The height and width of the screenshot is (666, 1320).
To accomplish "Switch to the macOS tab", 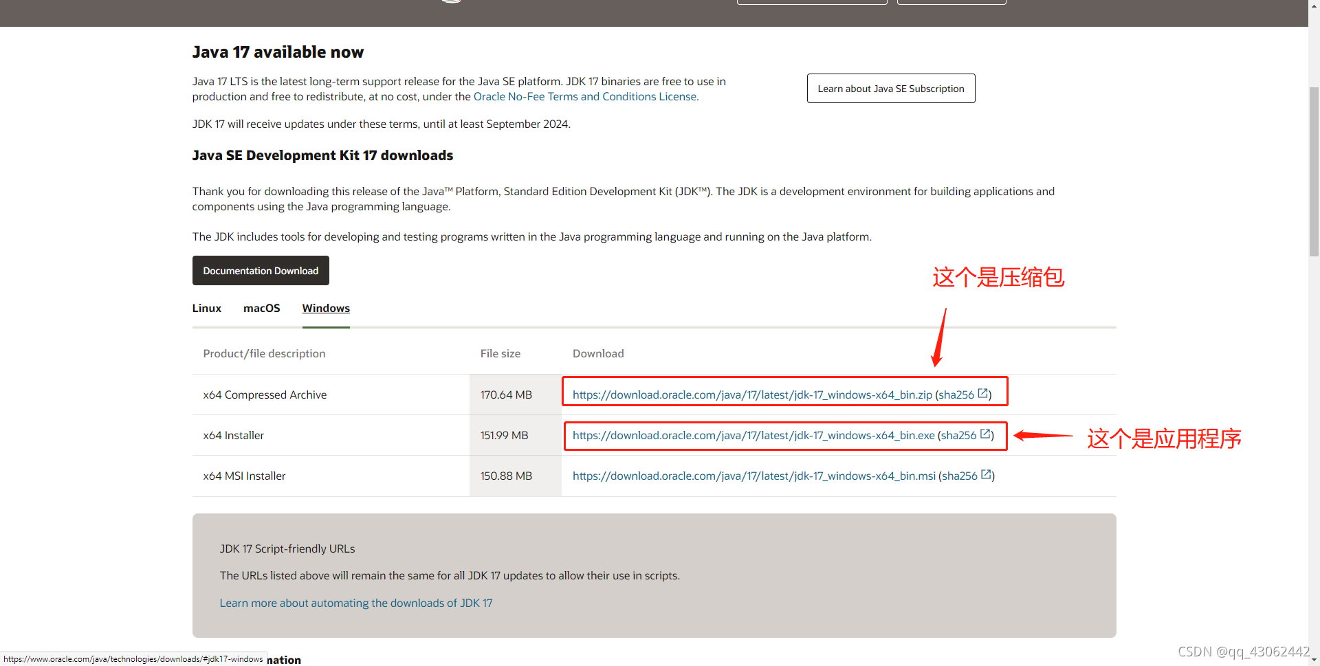I will [x=262, y=308].
